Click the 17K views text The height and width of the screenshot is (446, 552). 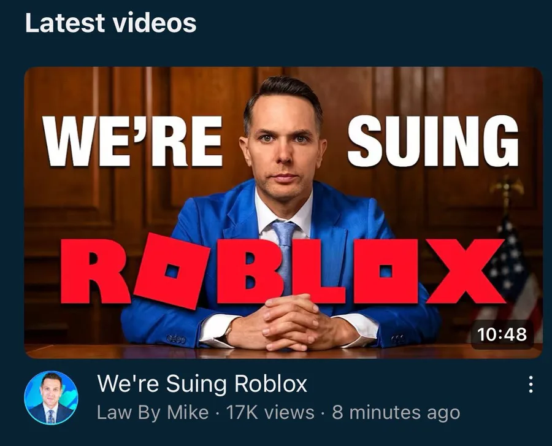pyautogui.click(x=270, y=412)
